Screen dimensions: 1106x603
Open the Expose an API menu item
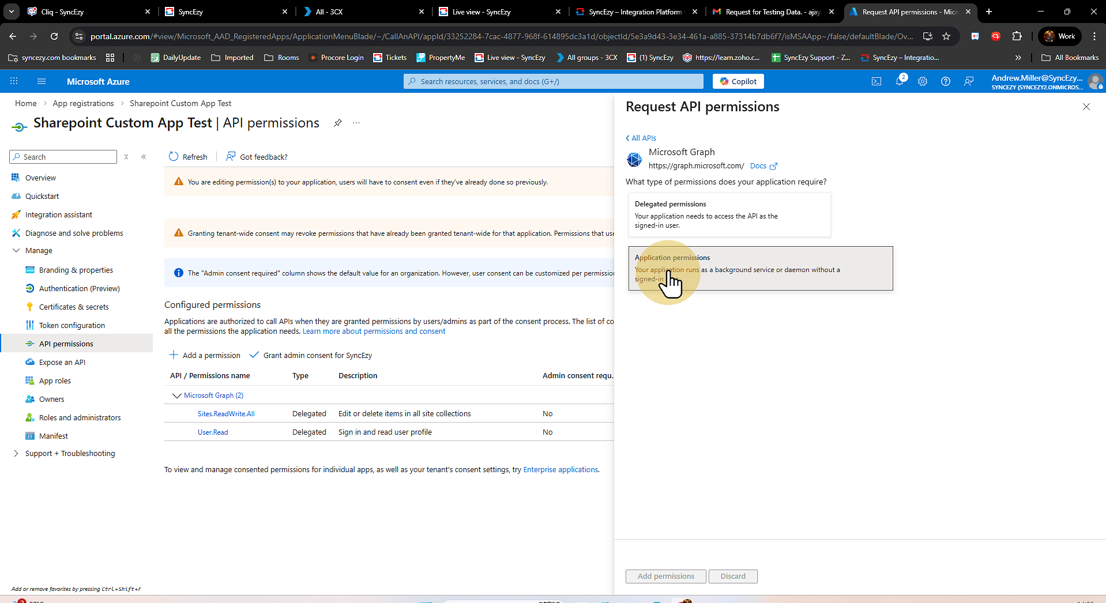pyautogui.click(x=62, y=362)
